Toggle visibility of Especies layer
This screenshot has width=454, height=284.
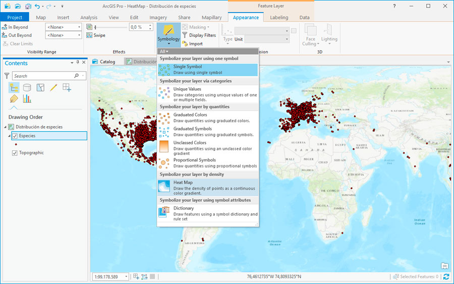(15, 136)
